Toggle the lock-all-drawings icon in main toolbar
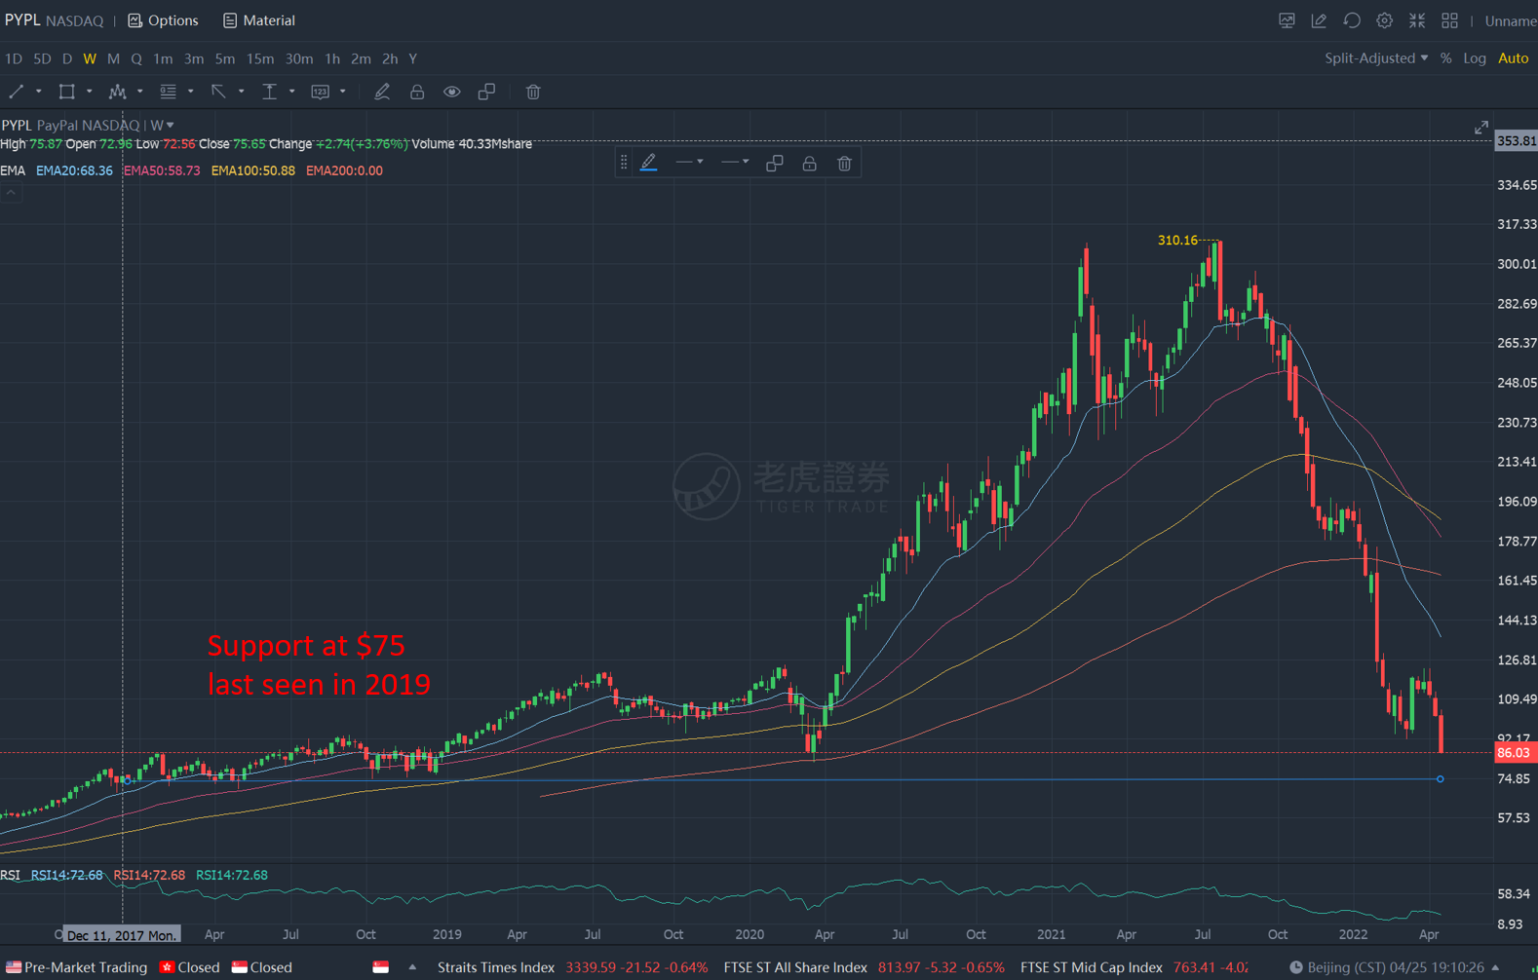 417,92
